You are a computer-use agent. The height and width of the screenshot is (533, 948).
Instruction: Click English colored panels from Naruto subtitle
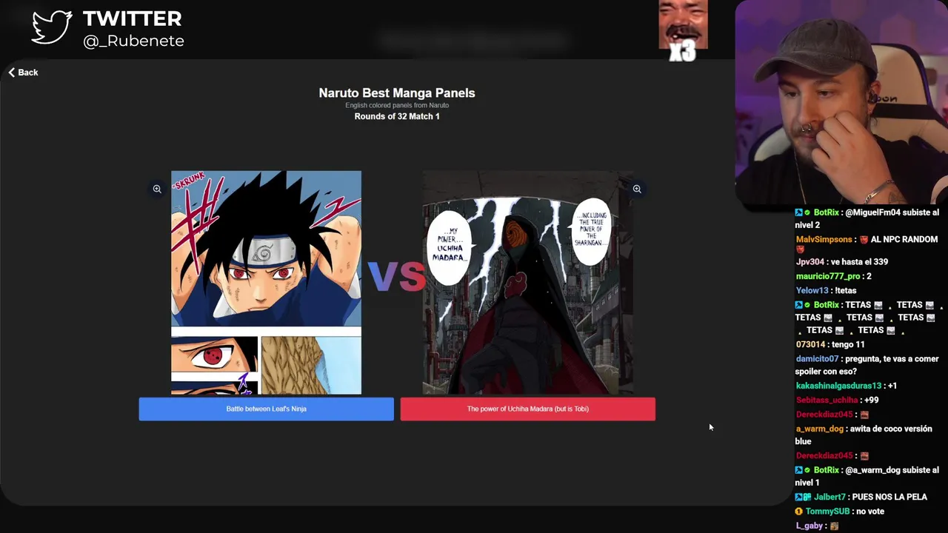397,105
